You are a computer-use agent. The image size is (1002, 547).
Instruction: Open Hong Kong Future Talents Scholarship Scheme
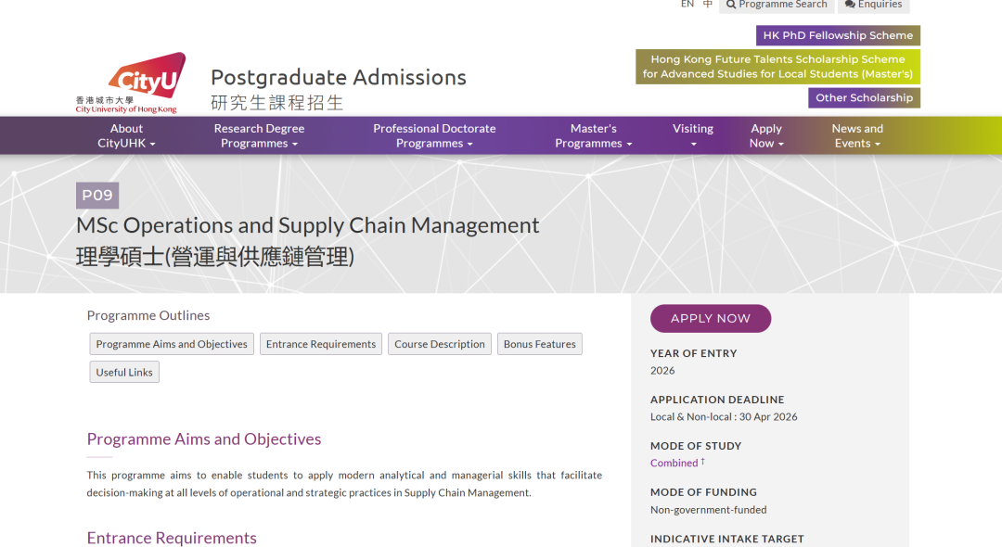point(777,67)
